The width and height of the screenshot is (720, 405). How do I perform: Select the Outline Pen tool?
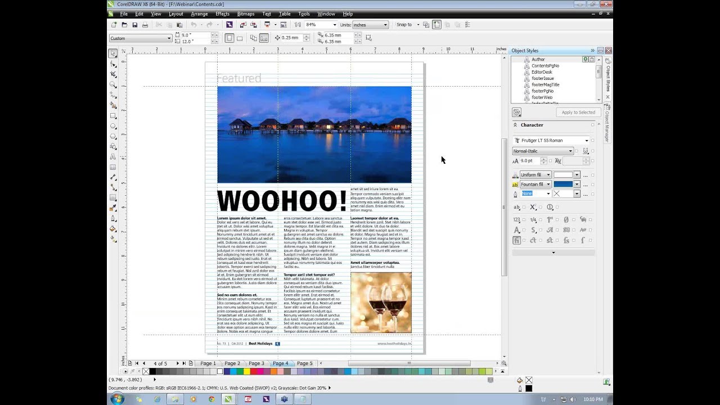pyautogui.click(x=113, y=218)
